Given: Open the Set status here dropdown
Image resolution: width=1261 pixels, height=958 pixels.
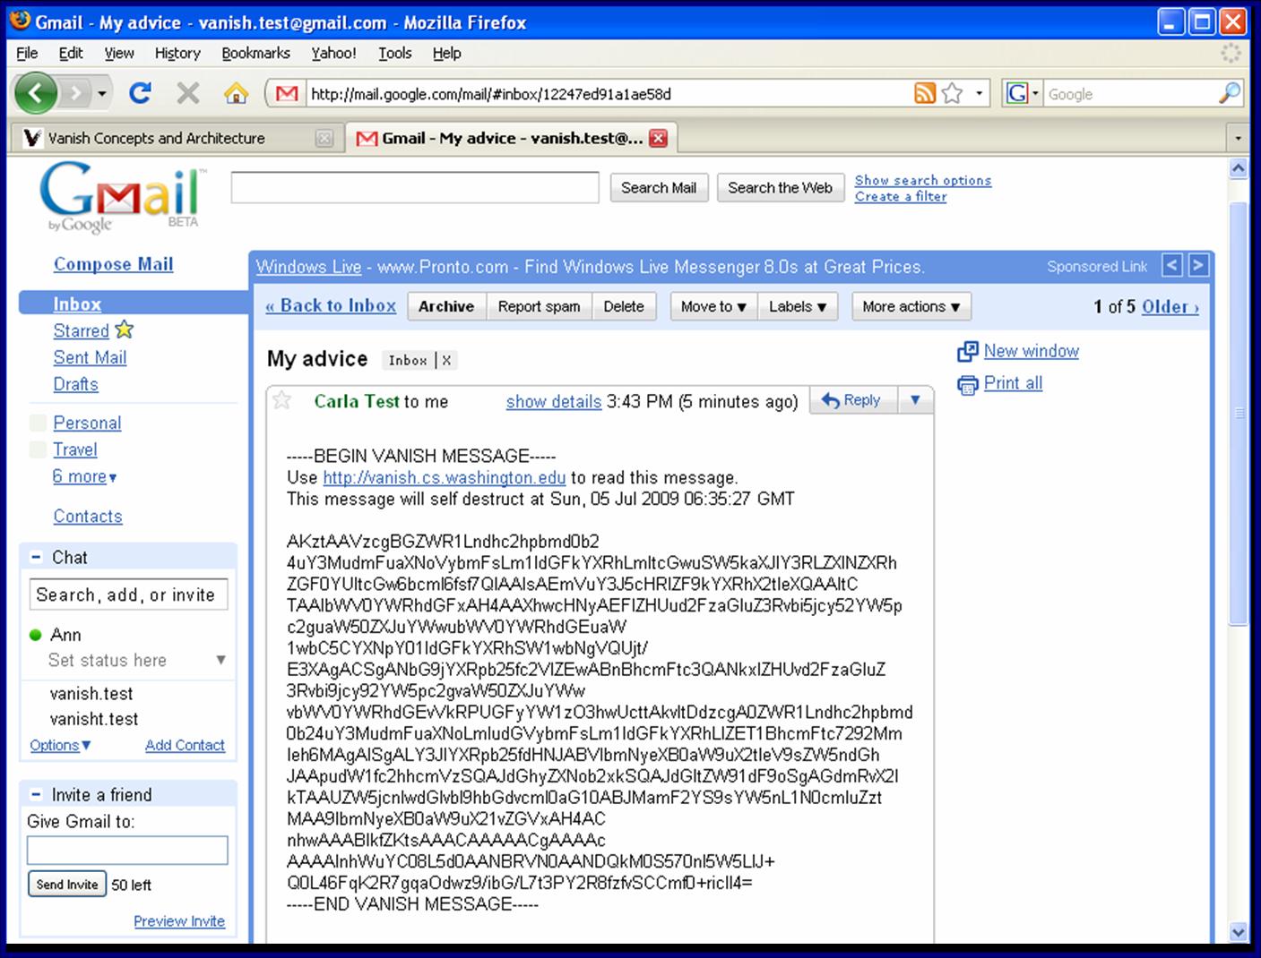Looking at the screenshot, I should pos(220,660).
